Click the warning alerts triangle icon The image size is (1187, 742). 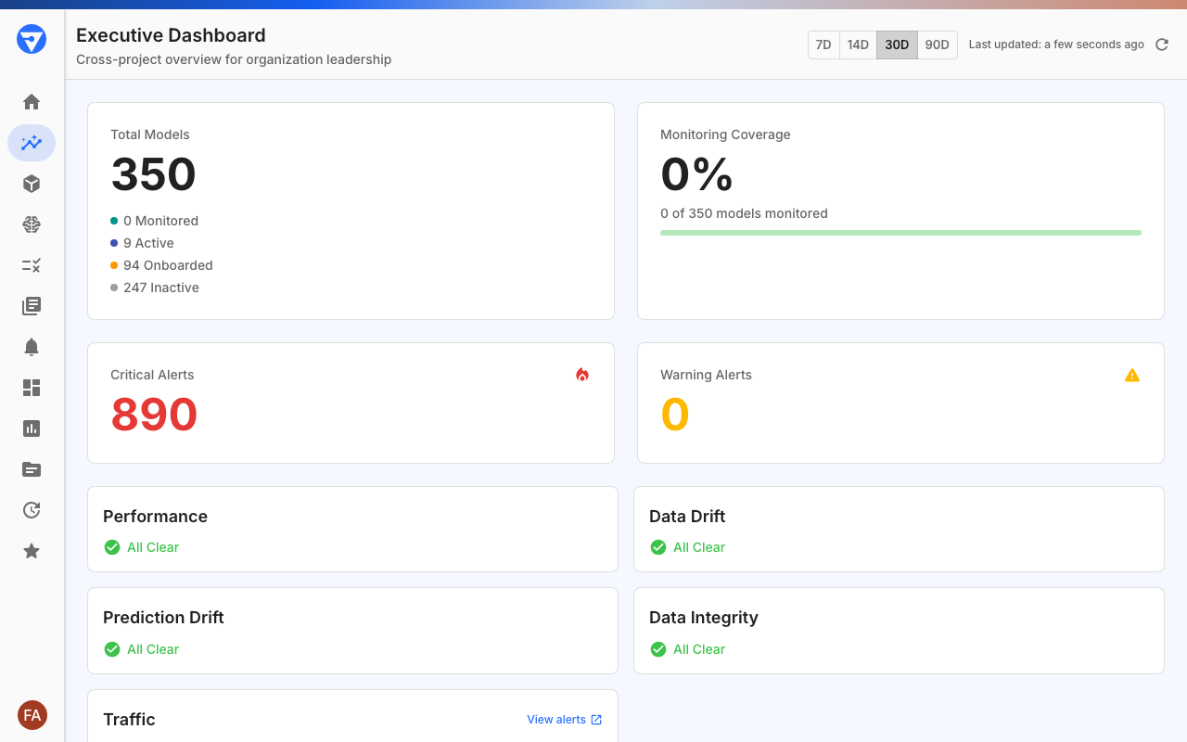coord(1132,375)
